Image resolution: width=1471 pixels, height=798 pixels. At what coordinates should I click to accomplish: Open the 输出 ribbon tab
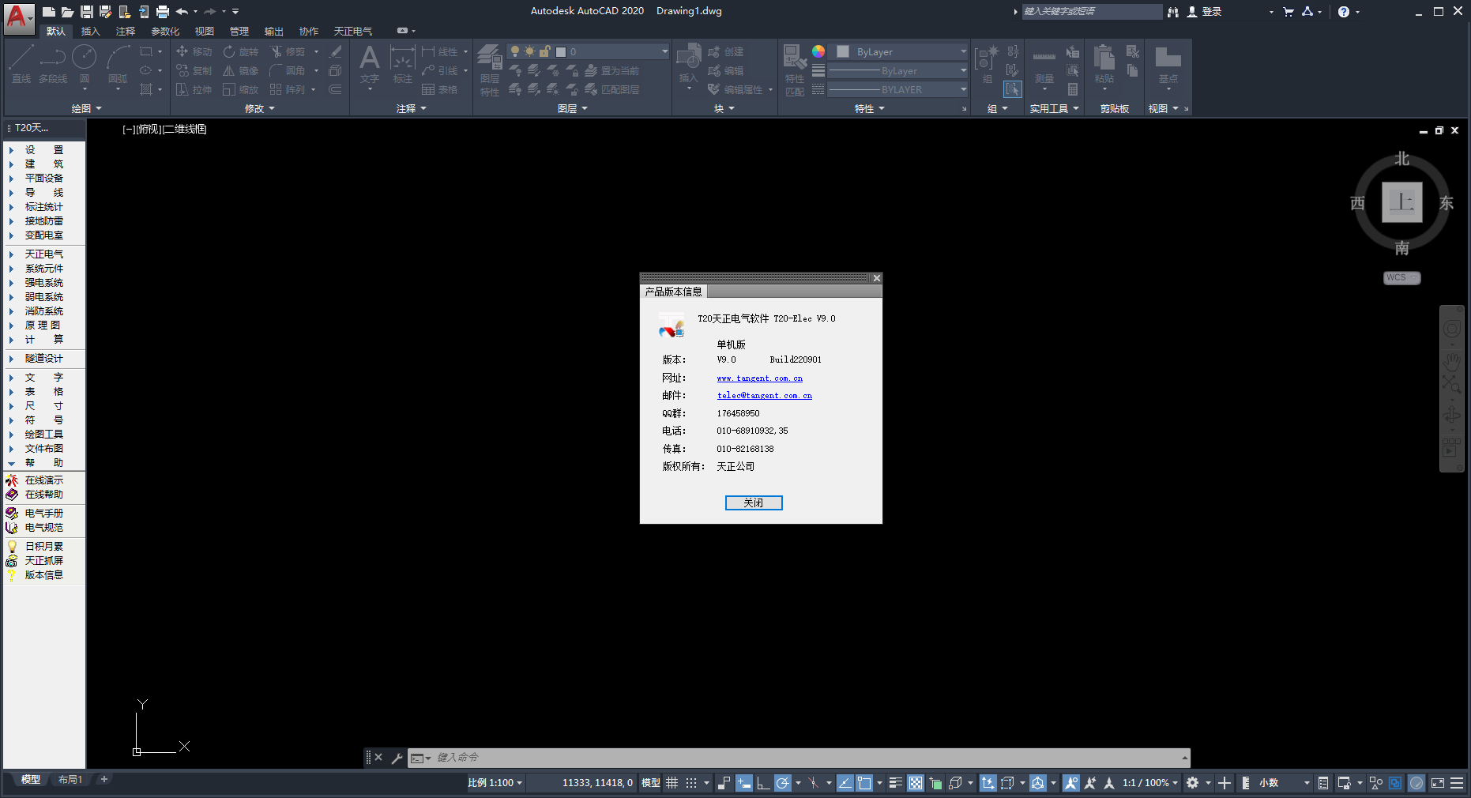pos(273,31)
